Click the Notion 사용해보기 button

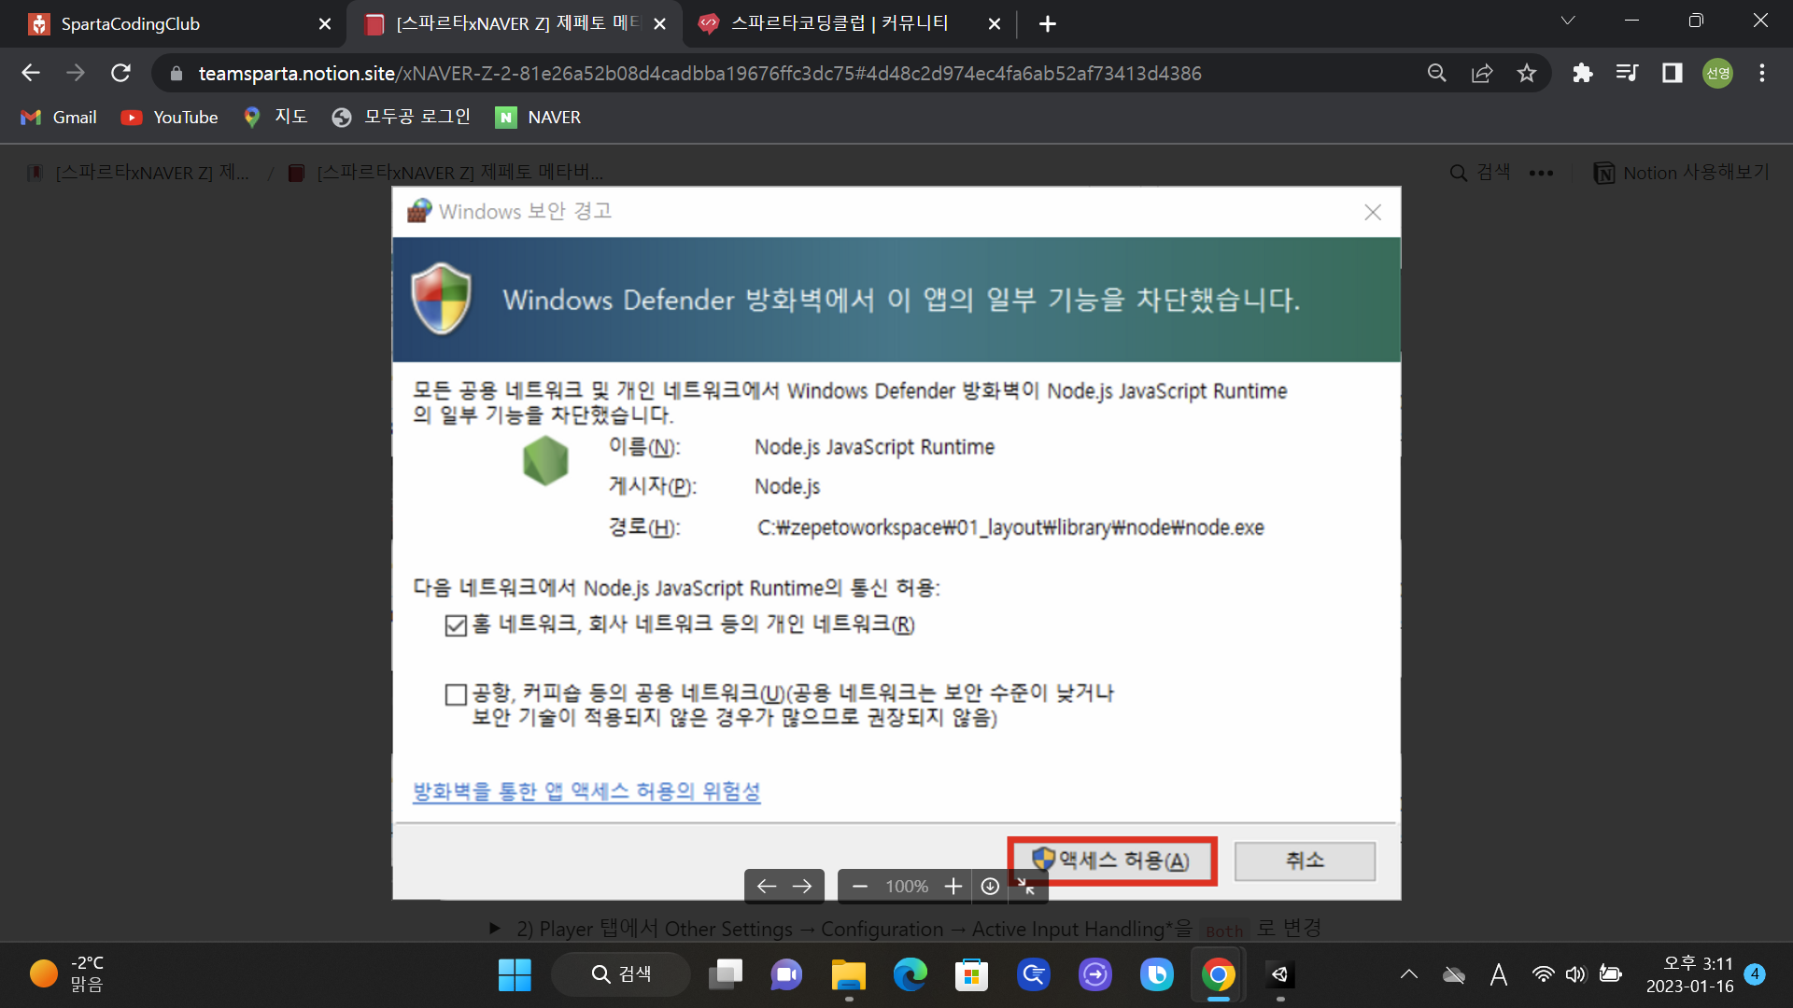(x=1682, y=173)
